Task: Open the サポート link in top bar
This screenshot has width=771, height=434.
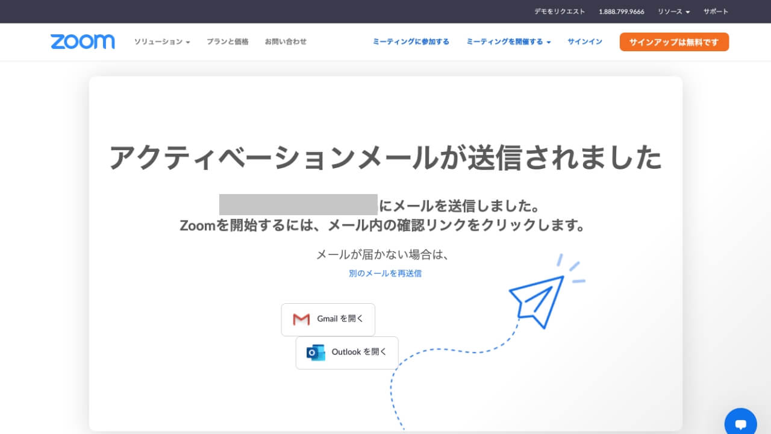Action: pyautogui.click(x=716, y=11)
